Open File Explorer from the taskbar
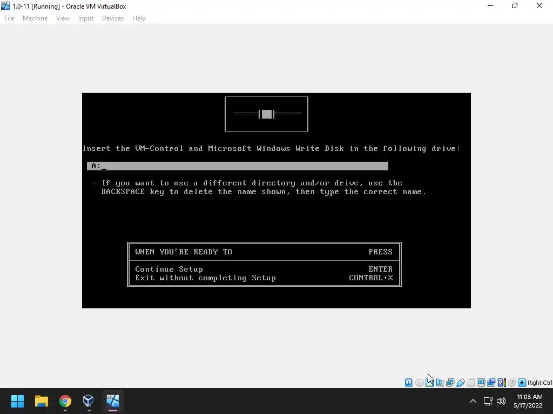The image size is (553, 414). [x=41, y=401]
